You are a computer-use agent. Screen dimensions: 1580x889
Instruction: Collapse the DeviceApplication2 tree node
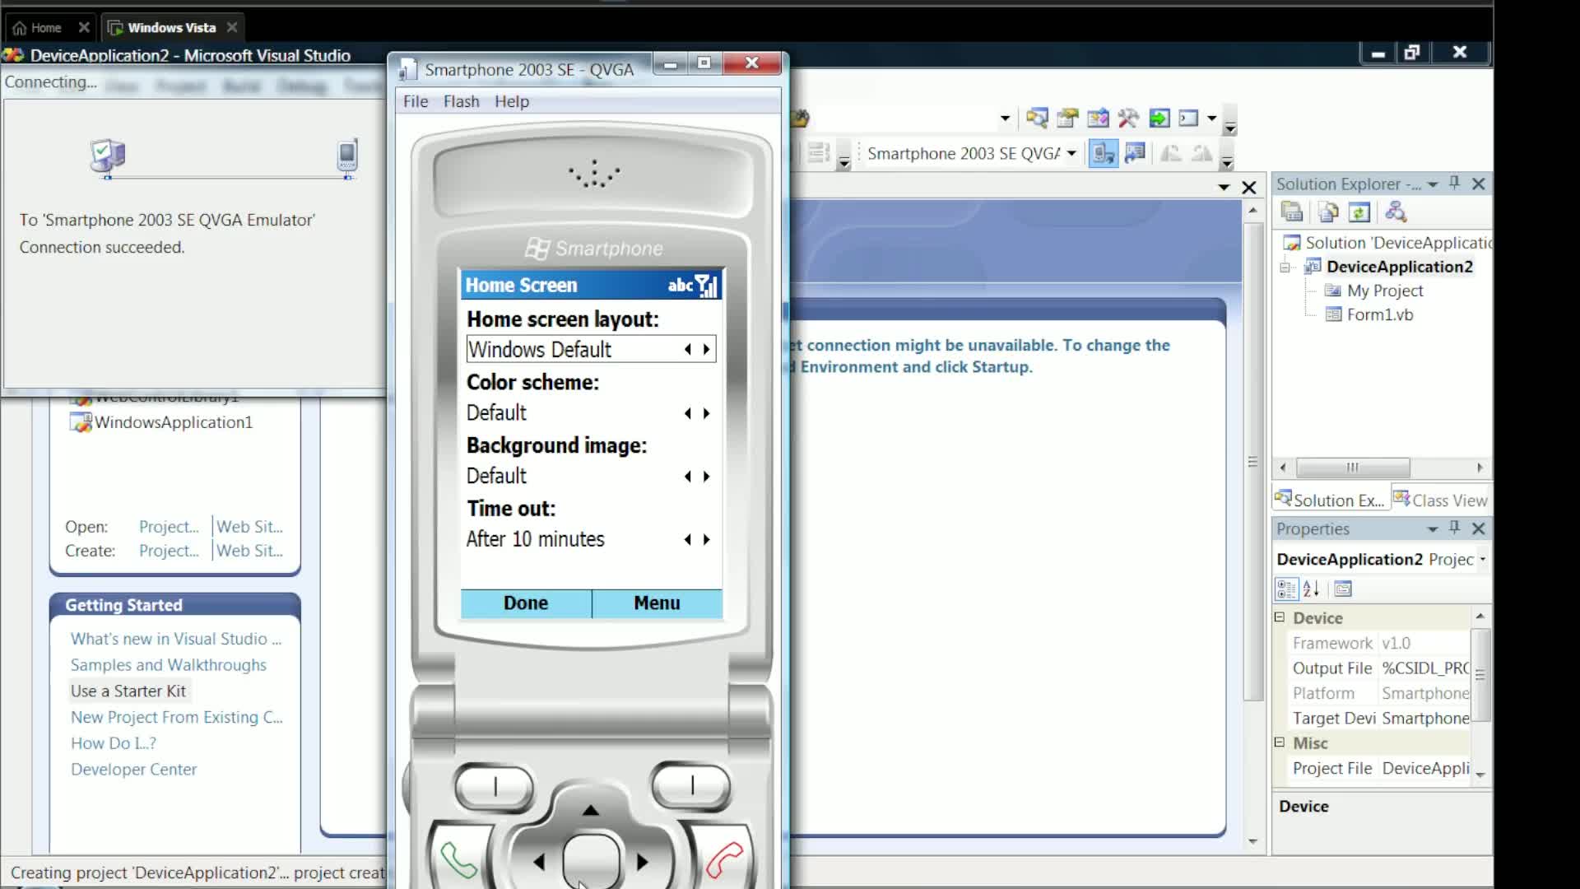click(1285, 268)
